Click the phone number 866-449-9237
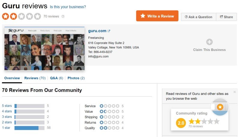The image size is (240, 137). point(103,52)
